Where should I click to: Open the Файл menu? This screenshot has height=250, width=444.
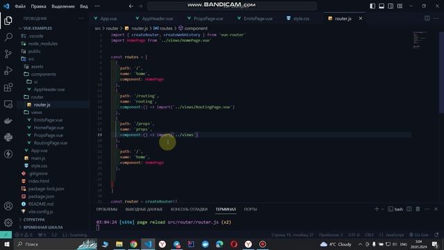(20, 6)
